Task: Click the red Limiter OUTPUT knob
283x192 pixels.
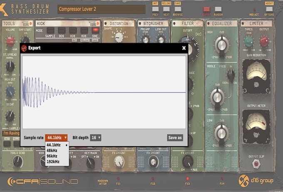Action: pos(264,41)
